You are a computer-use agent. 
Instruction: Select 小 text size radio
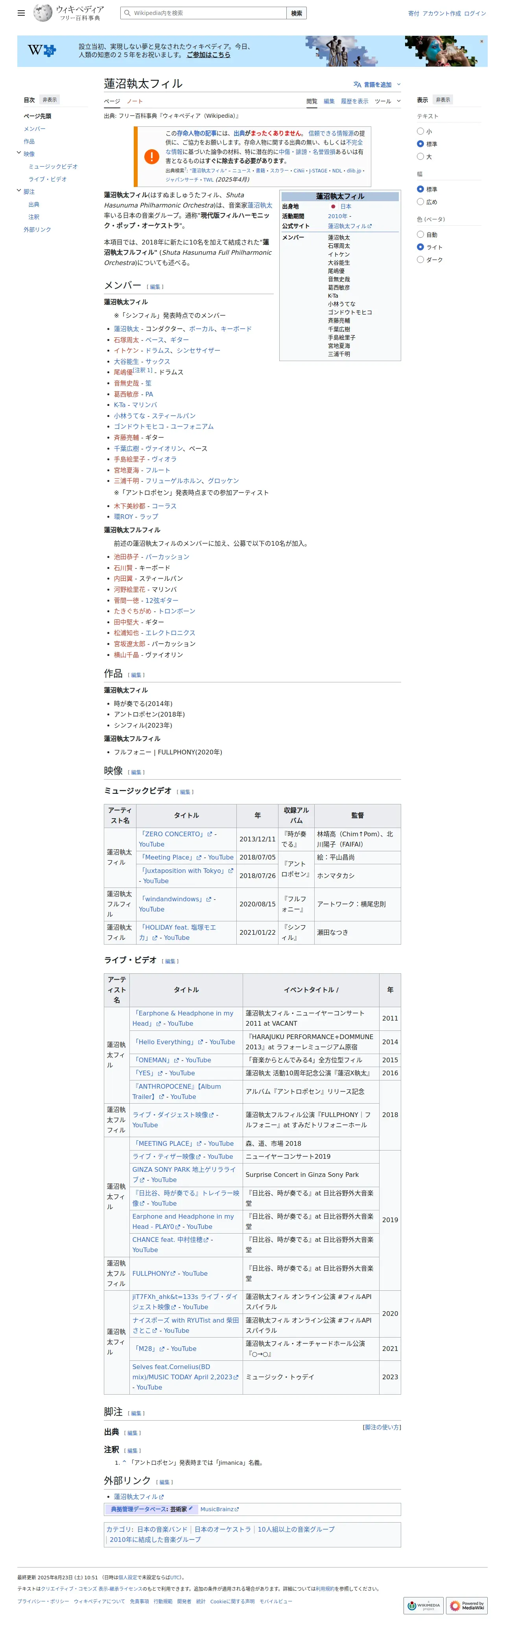click(420, 131)
